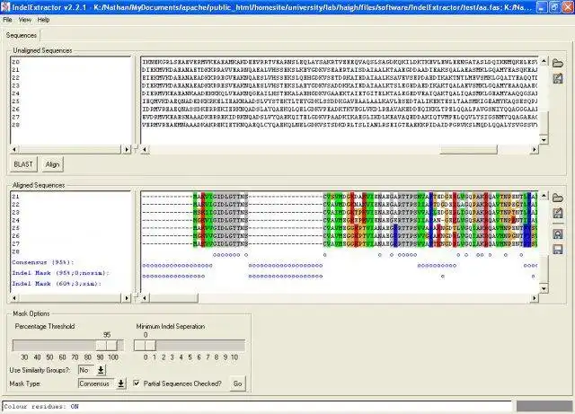Left arrow of Unaligned sequence text horizontal scrollbar

point(145,149)
